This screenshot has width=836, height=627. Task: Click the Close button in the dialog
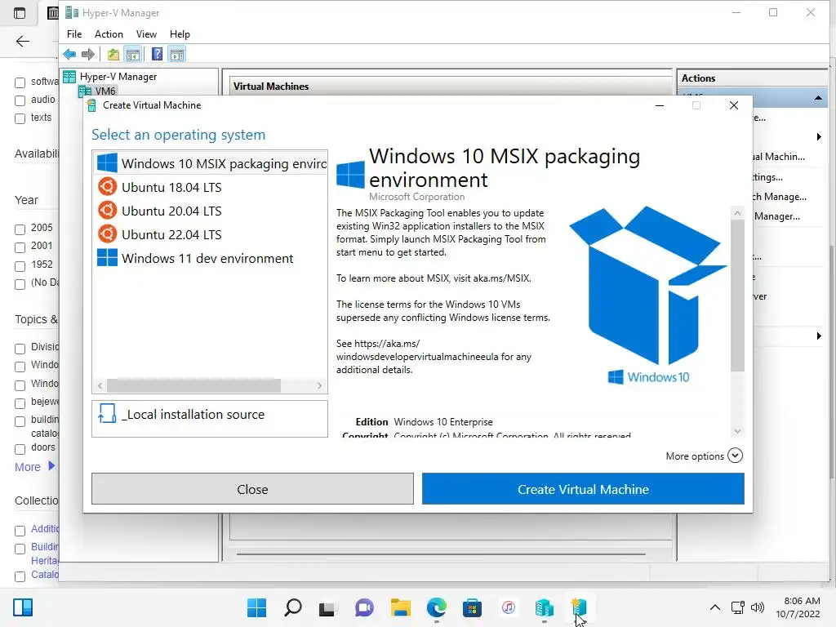click(252, 489)
